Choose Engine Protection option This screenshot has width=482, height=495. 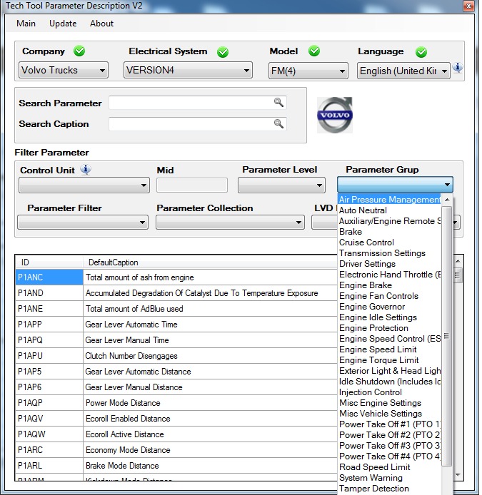[389, 328]
